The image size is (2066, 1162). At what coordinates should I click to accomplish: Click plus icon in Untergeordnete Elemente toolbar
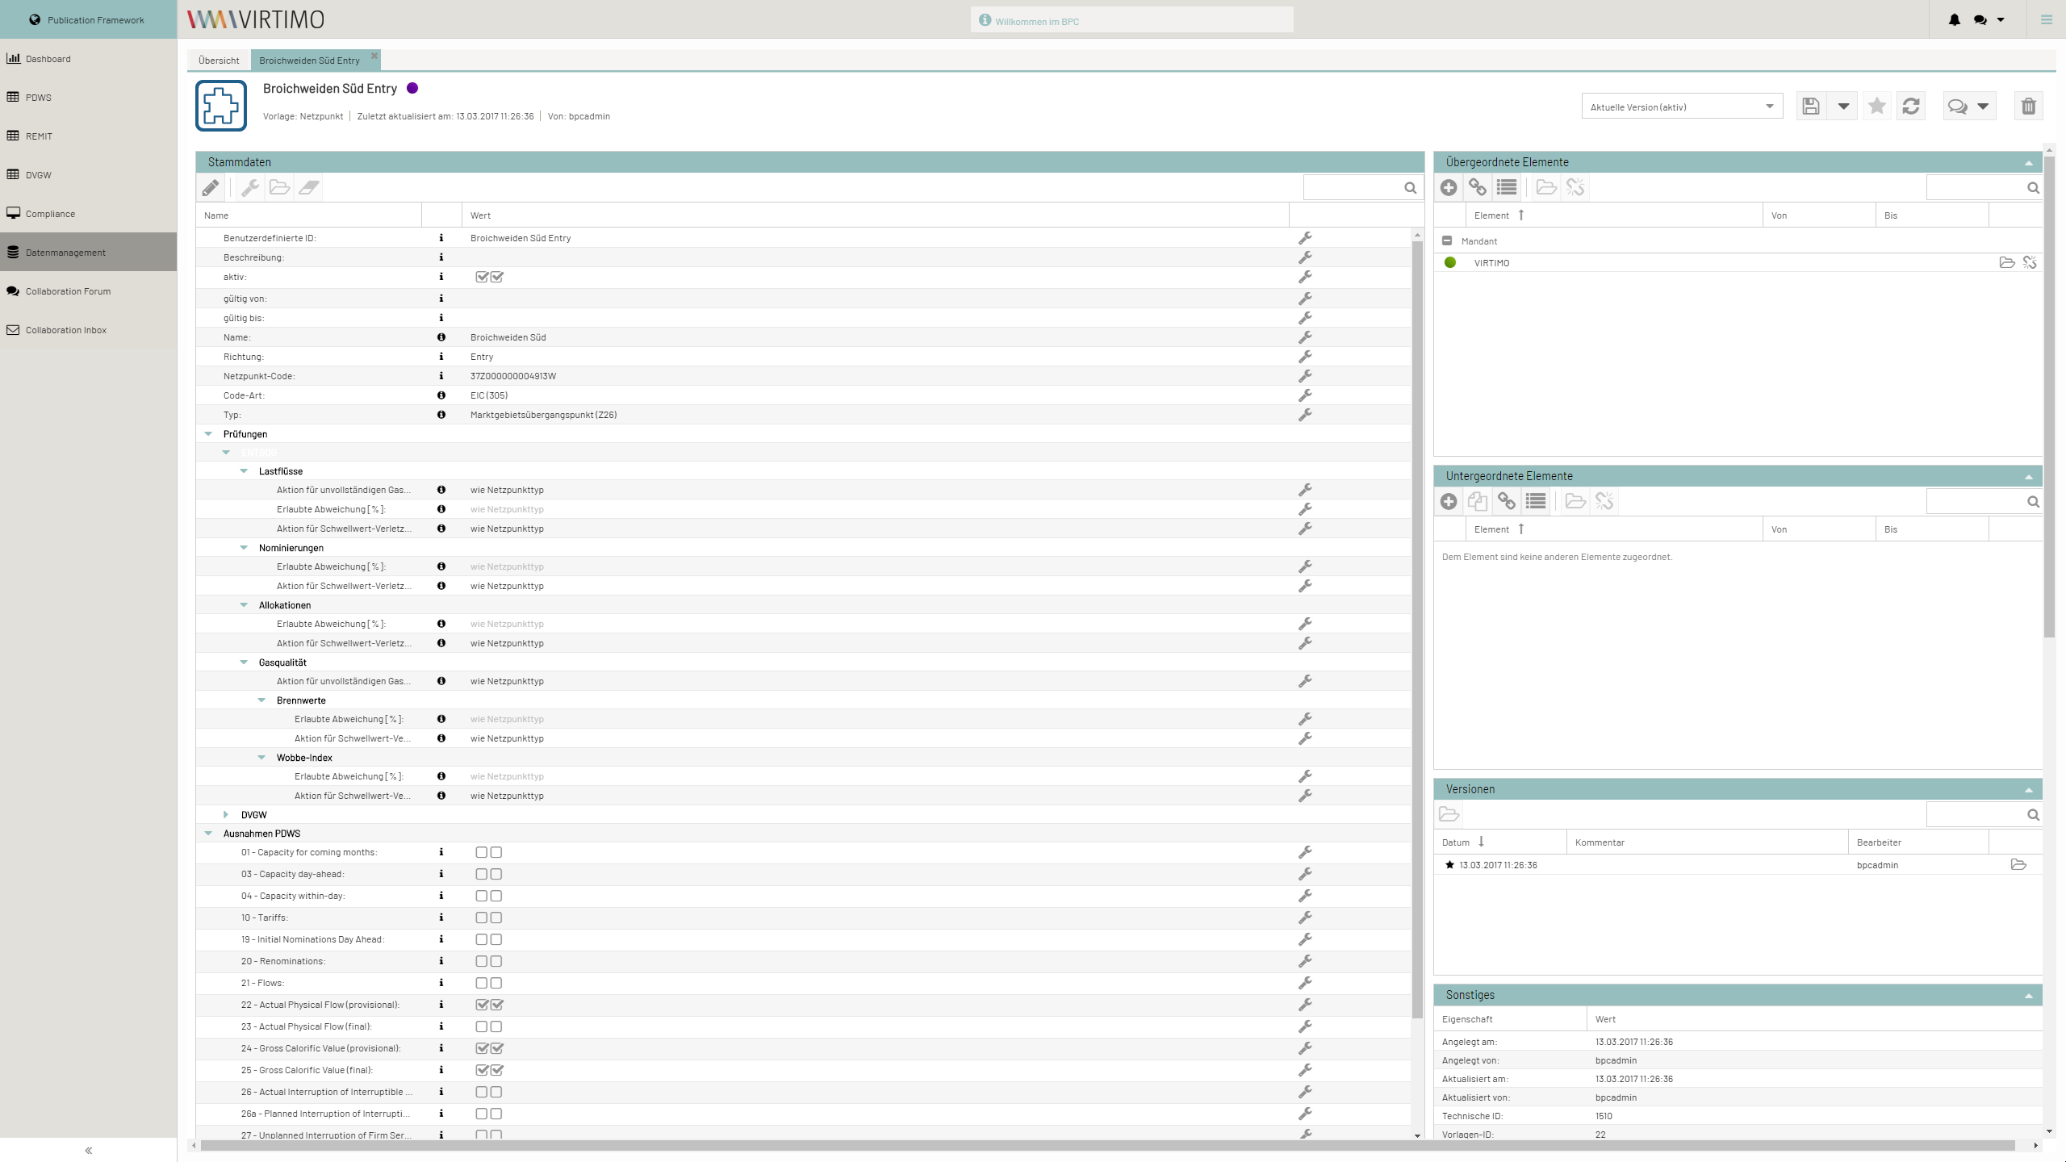[1449, 502]
